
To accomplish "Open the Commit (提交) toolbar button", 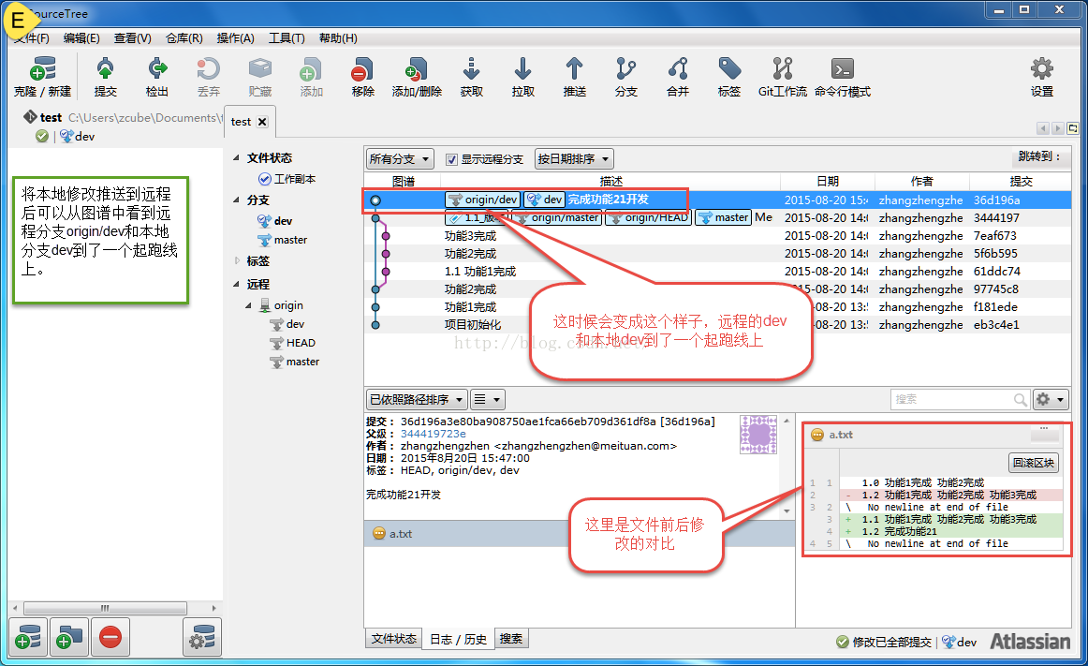I will point(106,77).
